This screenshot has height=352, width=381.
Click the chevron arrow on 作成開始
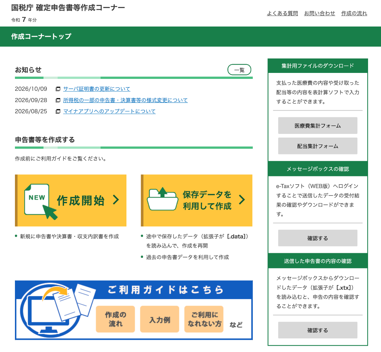(x=116, y=200)
